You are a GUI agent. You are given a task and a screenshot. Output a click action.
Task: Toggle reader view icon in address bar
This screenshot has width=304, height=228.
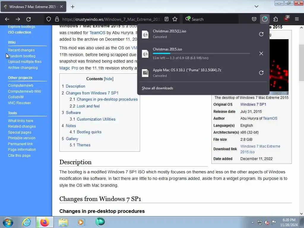click(x=166, y=19)
